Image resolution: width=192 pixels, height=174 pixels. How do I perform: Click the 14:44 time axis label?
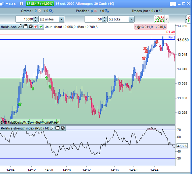pyautogui.click(x=155, y=170)
